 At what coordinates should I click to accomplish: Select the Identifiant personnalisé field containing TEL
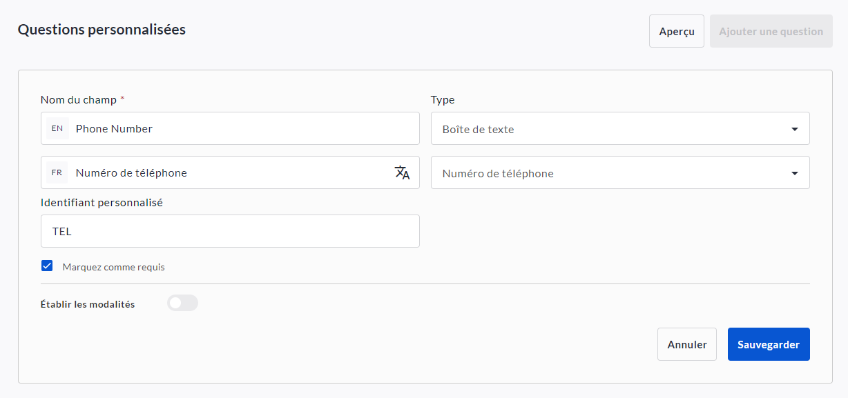click(230, 231)
